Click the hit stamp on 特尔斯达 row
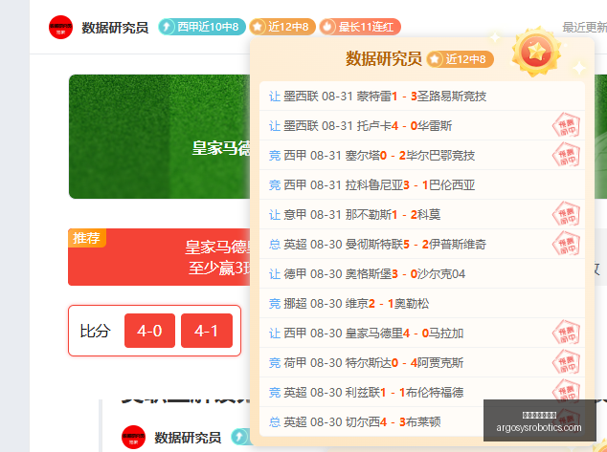Image resolution: width=607 pixels, height=452 pixels. 566,362
